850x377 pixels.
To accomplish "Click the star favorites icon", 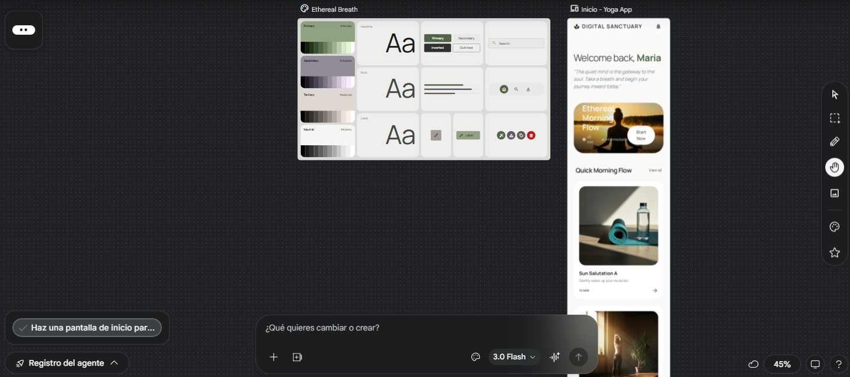I will (835, 252).
